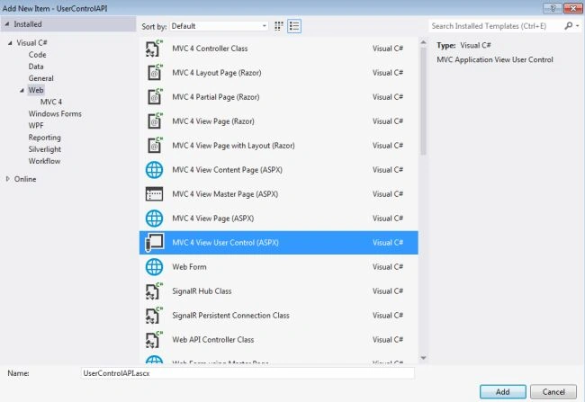Click the scrollbar down arrow

pos(423,358)
